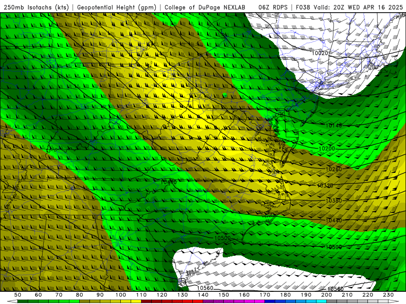This screenshot has height=304, width=406.
Task: Click the 180 kt color bar label
Action: pos(285,295)
